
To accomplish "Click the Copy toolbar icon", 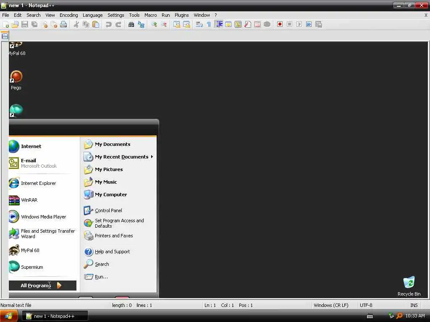I will pyautogui.click(x=86, y=24).
